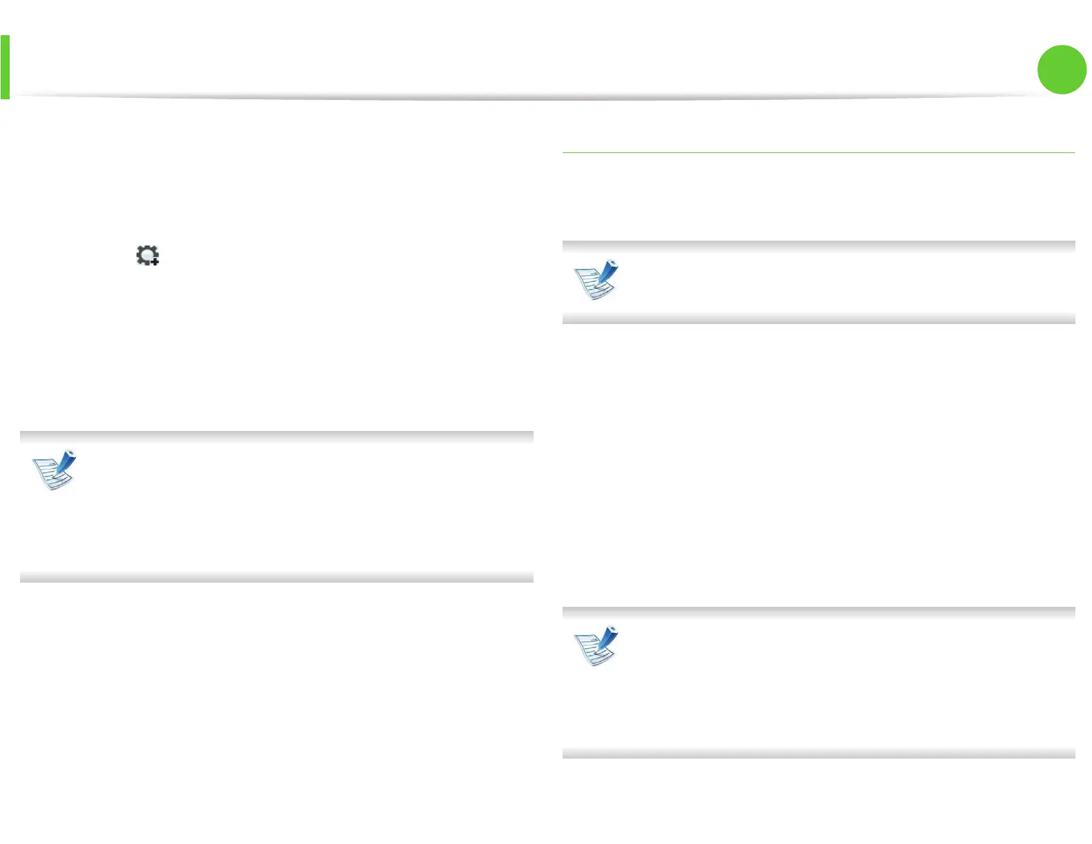Click the gray bar above the left note icon

(276, 436)
